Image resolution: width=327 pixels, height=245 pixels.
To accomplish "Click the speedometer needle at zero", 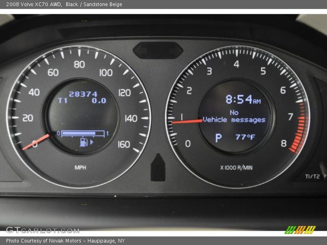I will [37, 140].
